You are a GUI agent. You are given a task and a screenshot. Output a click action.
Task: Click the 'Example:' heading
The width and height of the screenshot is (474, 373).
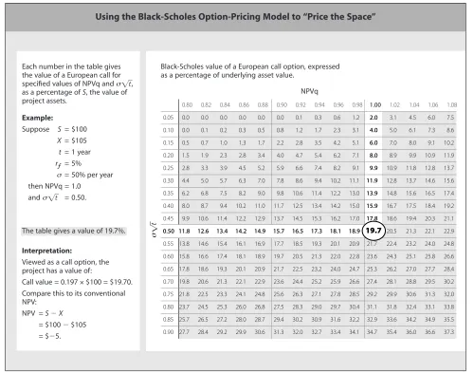coord(38,118)
